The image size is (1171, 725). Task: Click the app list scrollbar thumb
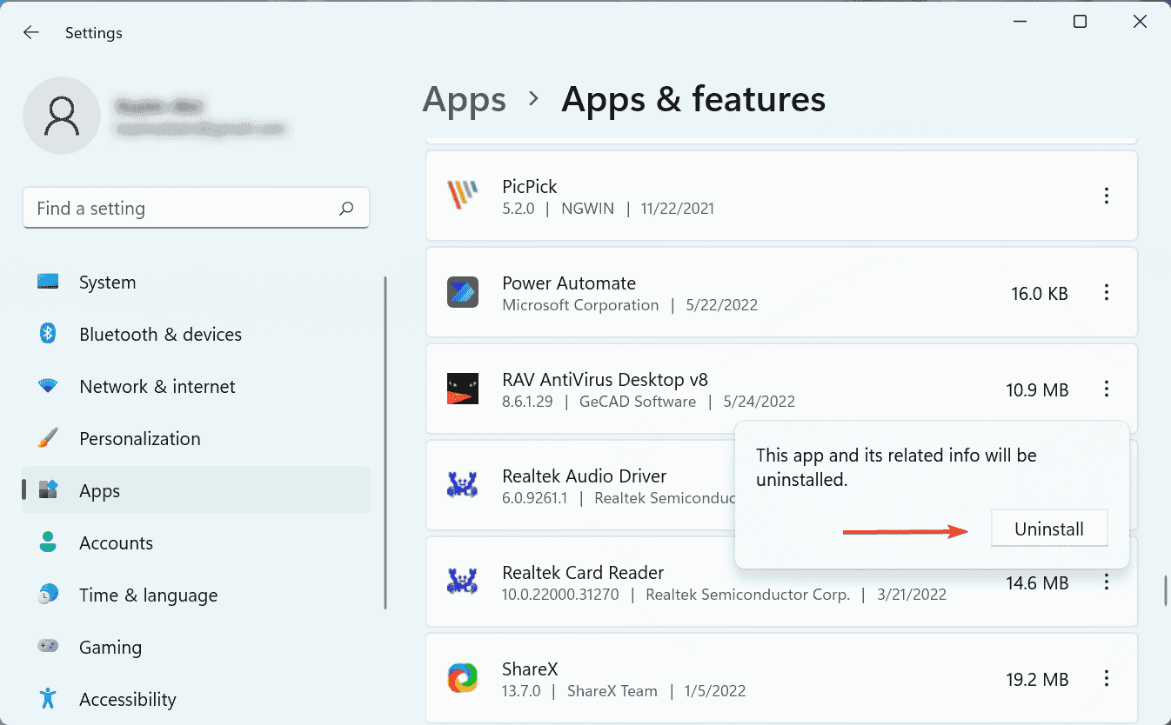pyautogui.click(x=1165, y=591)
